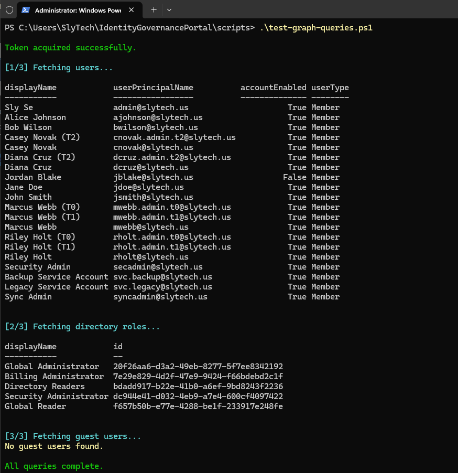Open the new tab profile dropdown
The image size is (458, 473).
(169, 10)
